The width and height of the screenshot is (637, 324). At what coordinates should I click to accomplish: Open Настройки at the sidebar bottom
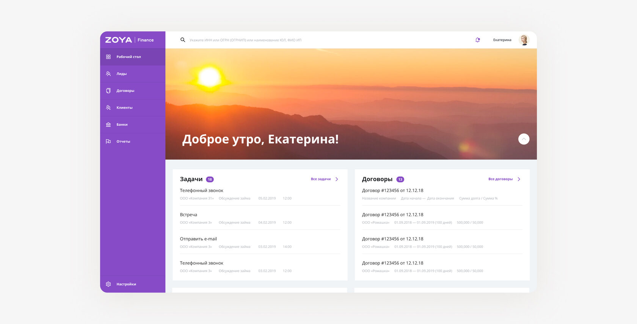pos(133,284)
